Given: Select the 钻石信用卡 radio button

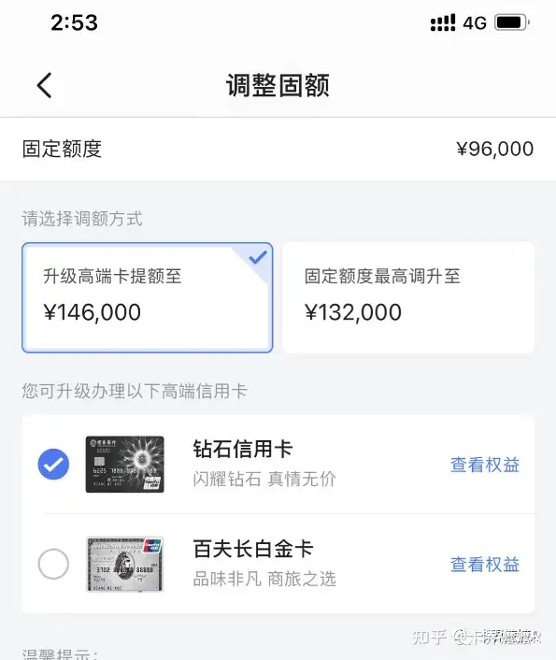Looking at the screenshot, I should tap(53, 465).
